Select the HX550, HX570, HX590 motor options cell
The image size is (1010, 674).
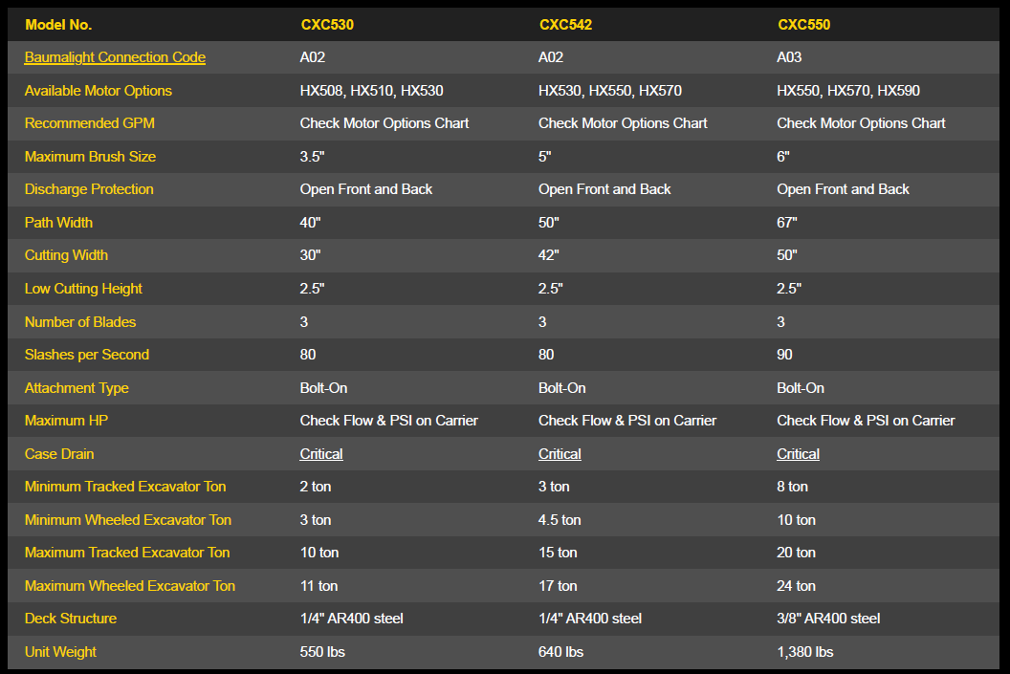pos(848,91)
